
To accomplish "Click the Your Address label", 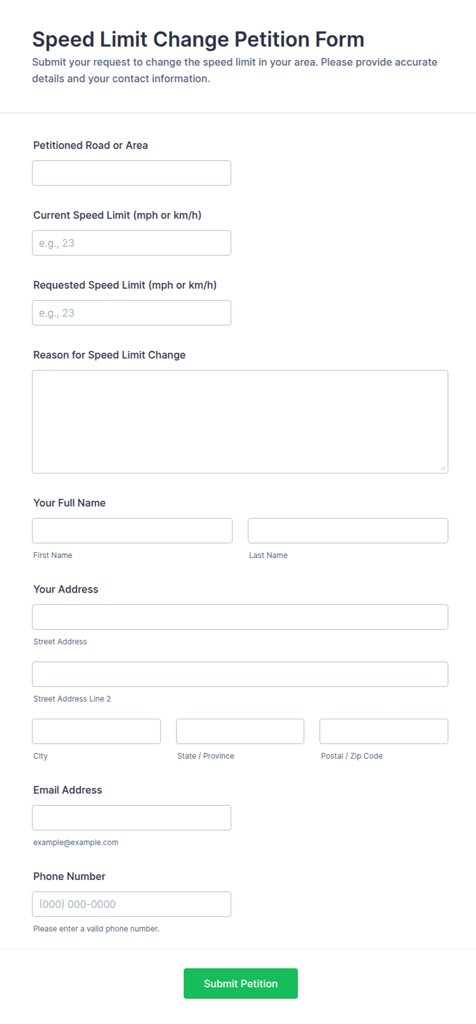I will pyautogui.click(x=66, y=589).
